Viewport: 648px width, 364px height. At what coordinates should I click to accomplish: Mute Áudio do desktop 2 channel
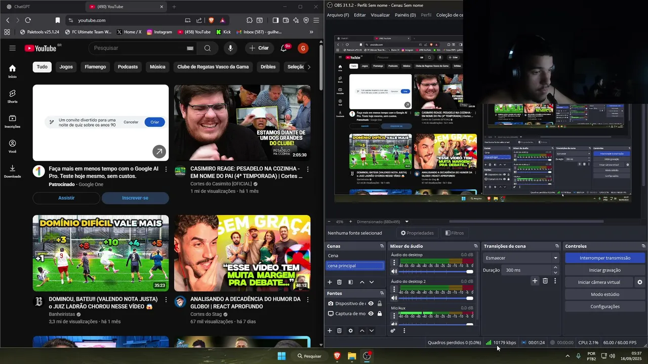pos(394,298)
